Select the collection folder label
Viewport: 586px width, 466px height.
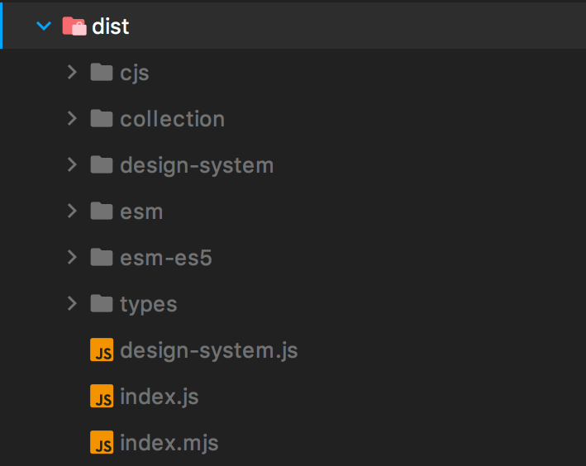[x=172, y=119]
